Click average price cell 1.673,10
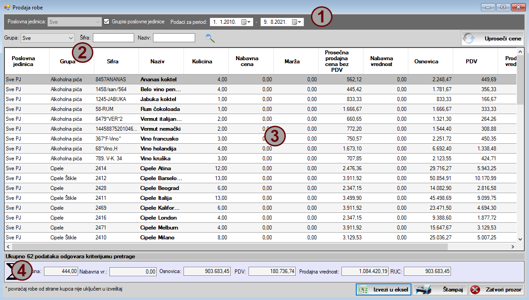Image resolution: width=529 pixels, height=300 pixels. pos(341,148)
